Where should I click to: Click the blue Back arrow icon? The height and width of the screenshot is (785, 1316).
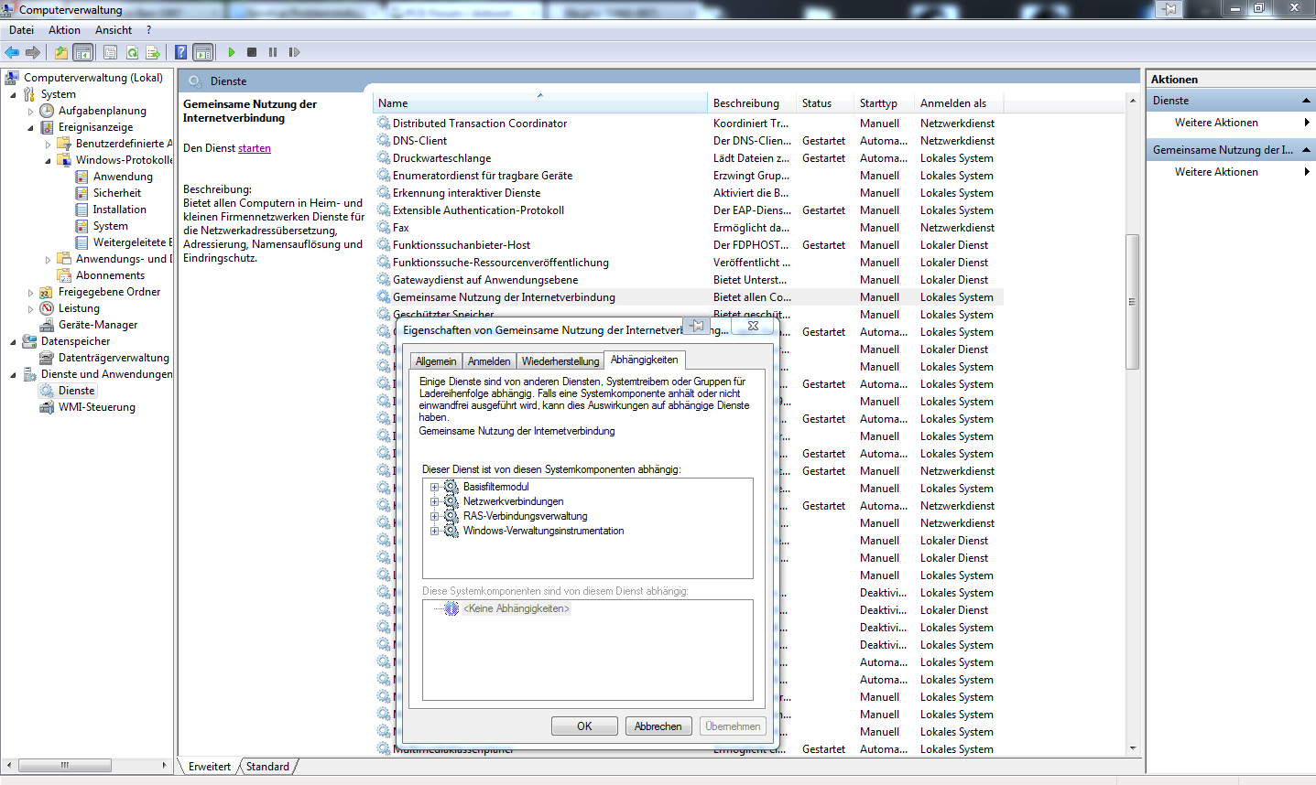pos(12,52)
